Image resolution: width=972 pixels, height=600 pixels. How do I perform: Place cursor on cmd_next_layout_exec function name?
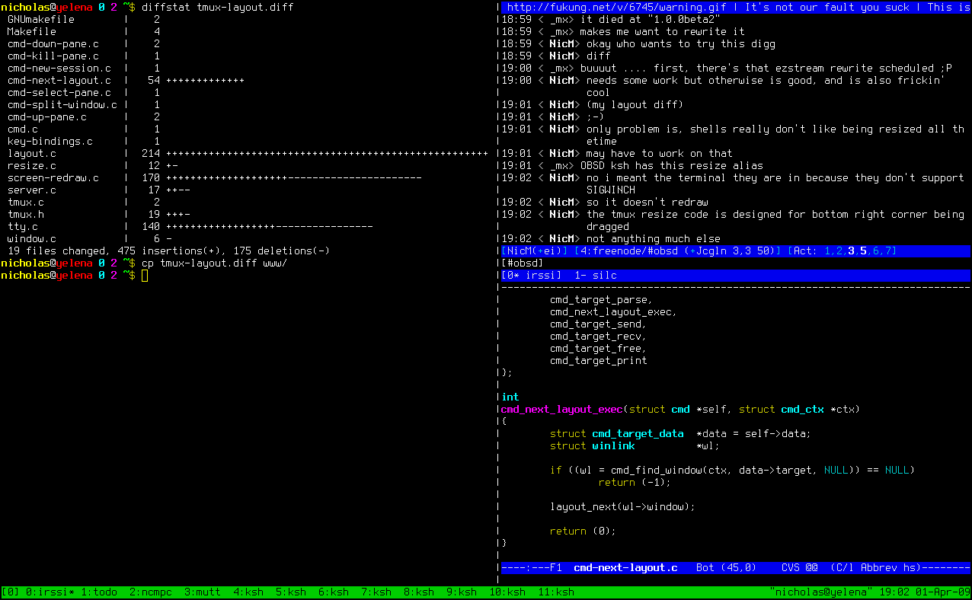coord(561,409)
